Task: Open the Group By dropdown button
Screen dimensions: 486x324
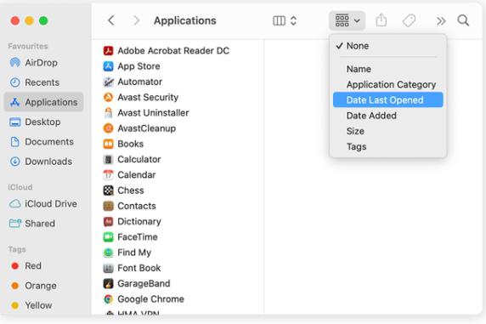Action: (347, 20)
